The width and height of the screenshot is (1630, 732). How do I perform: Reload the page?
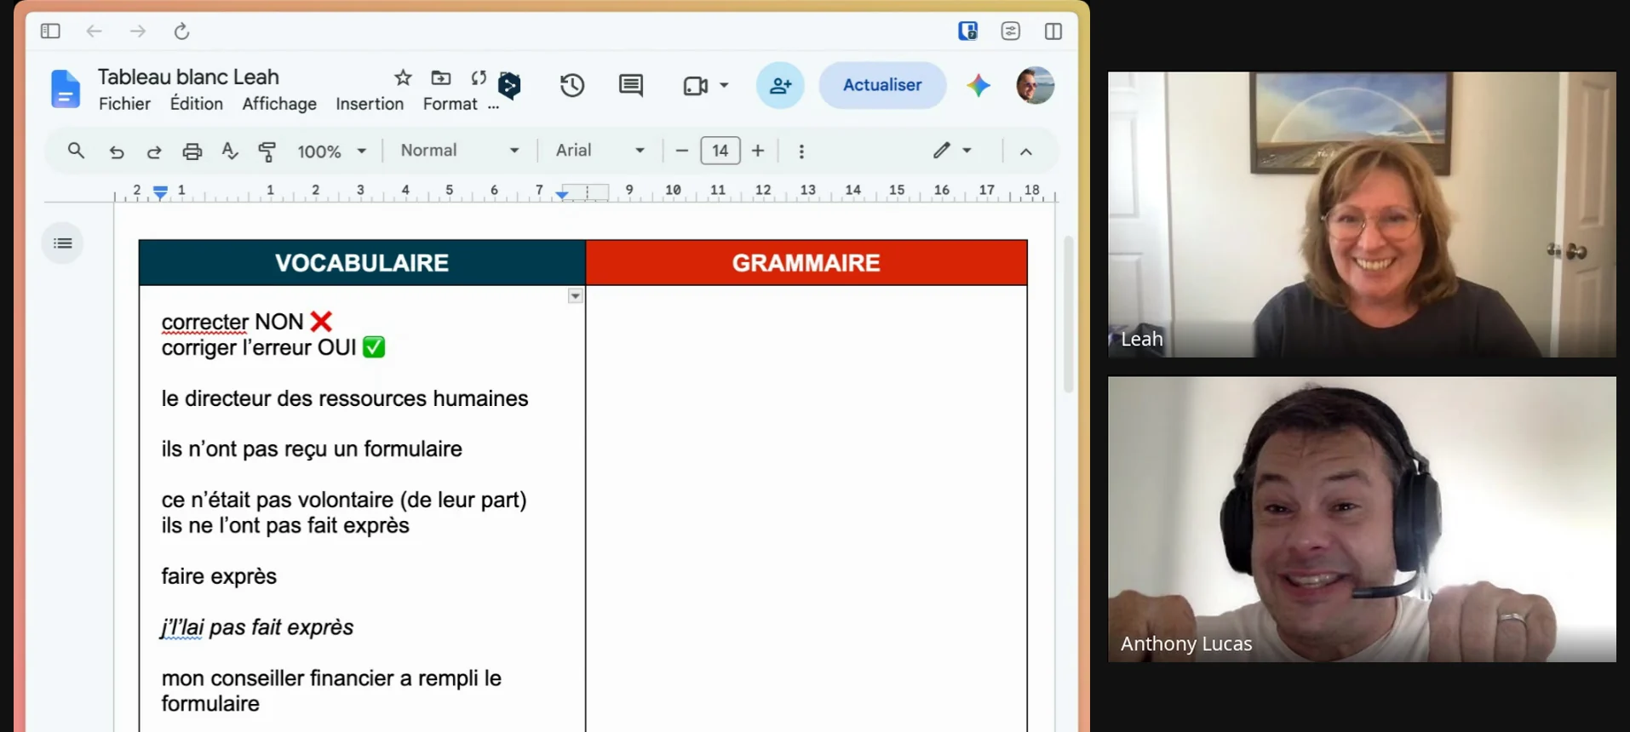pos(181,31)
